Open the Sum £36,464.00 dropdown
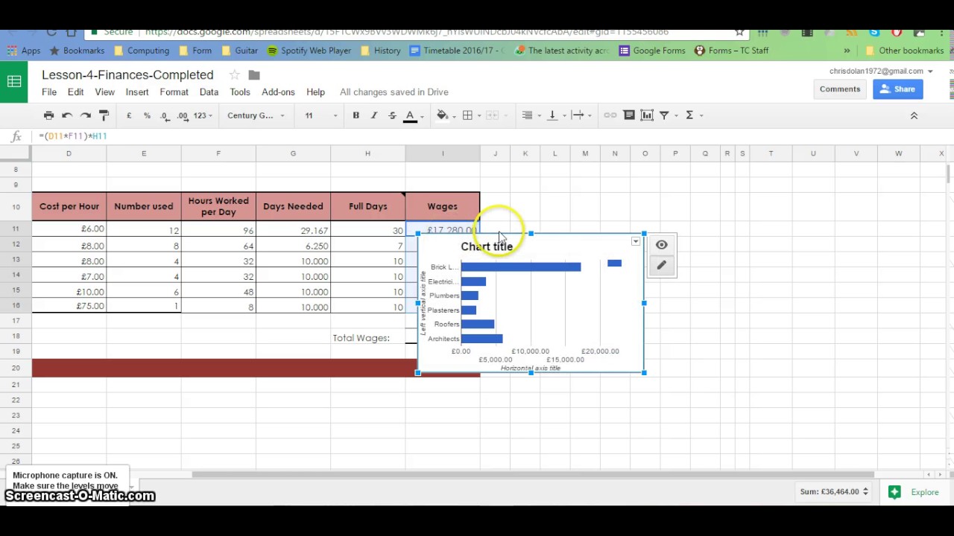 coord(833,491)
